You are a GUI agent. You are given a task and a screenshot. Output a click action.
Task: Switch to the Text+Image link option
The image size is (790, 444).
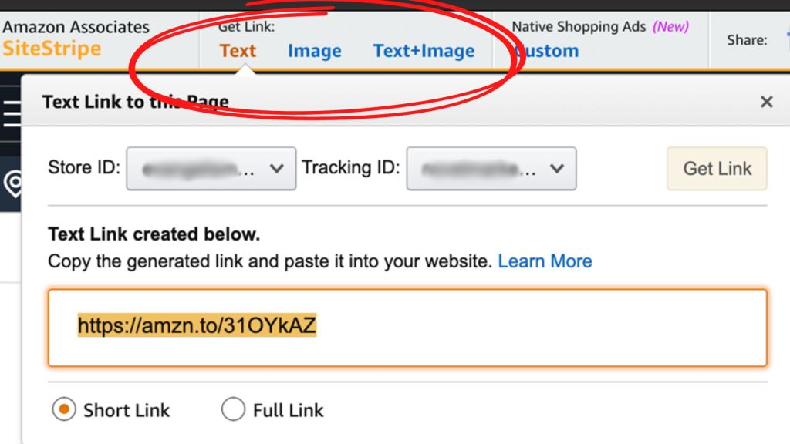point(423,50)
